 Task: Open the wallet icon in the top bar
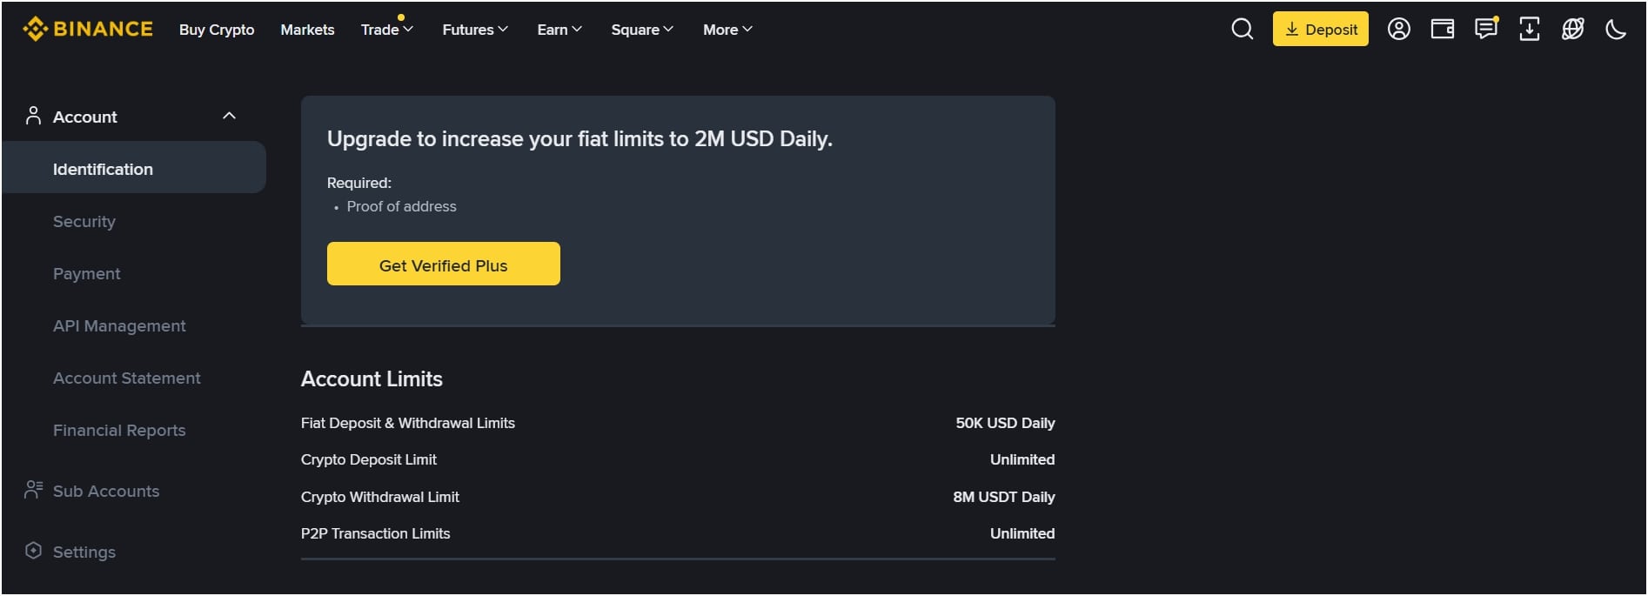tap(1443, 29)
